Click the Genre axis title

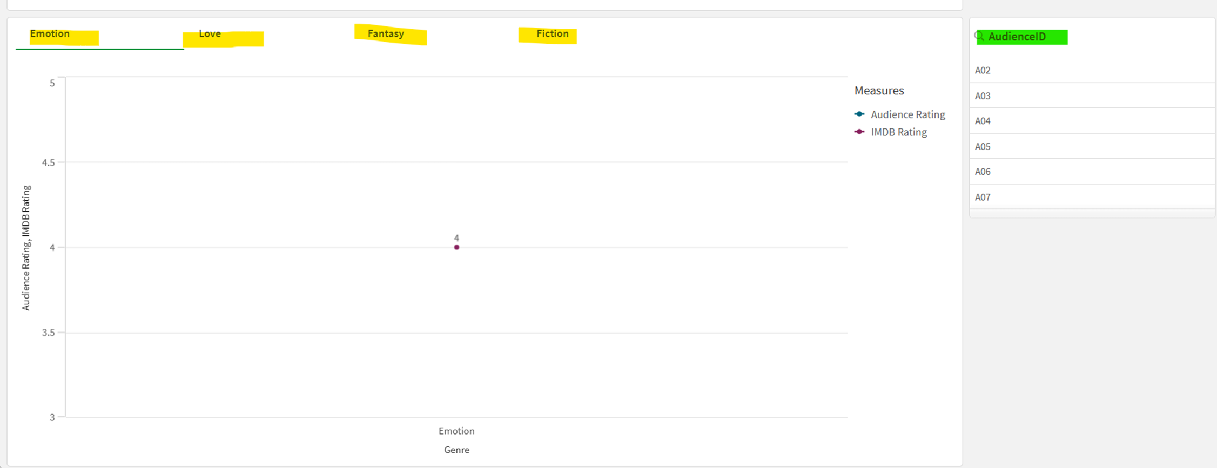pos(456,450)
